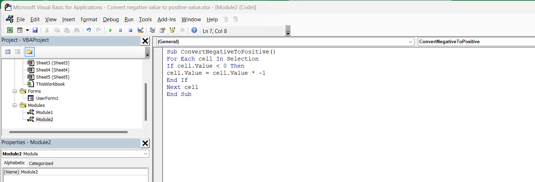Open the Object Browser icon
The width and height of the screenshot is (535, 182).
tap(172, 30)
